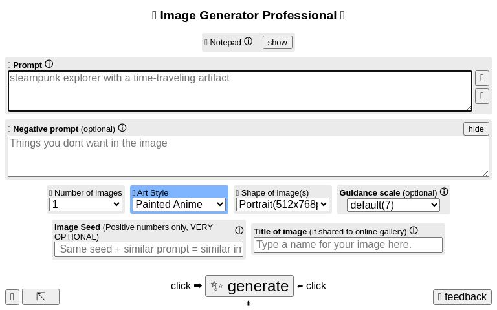Click the upper small button beside prompt box
The width and height of the screenshot is (497, 310).
pos(481,78)
